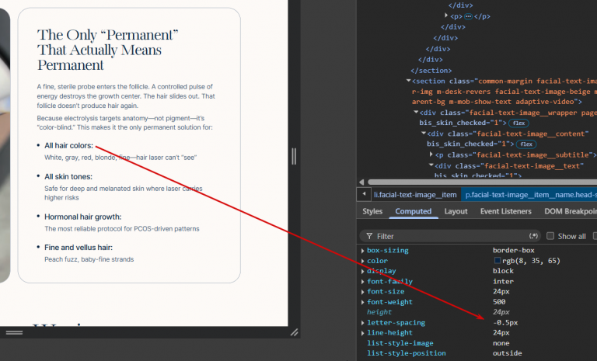Expand the font-size property

click(363, 292)
